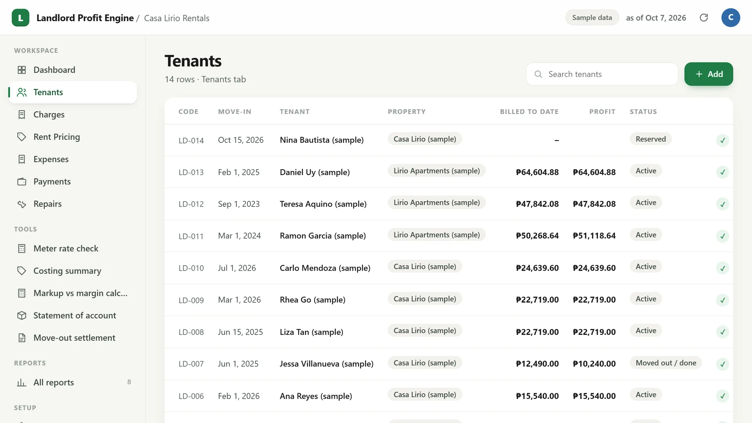Viewport: 752px width, 423px height.
Task: Click the green L app logo
Action: (20, 18)
